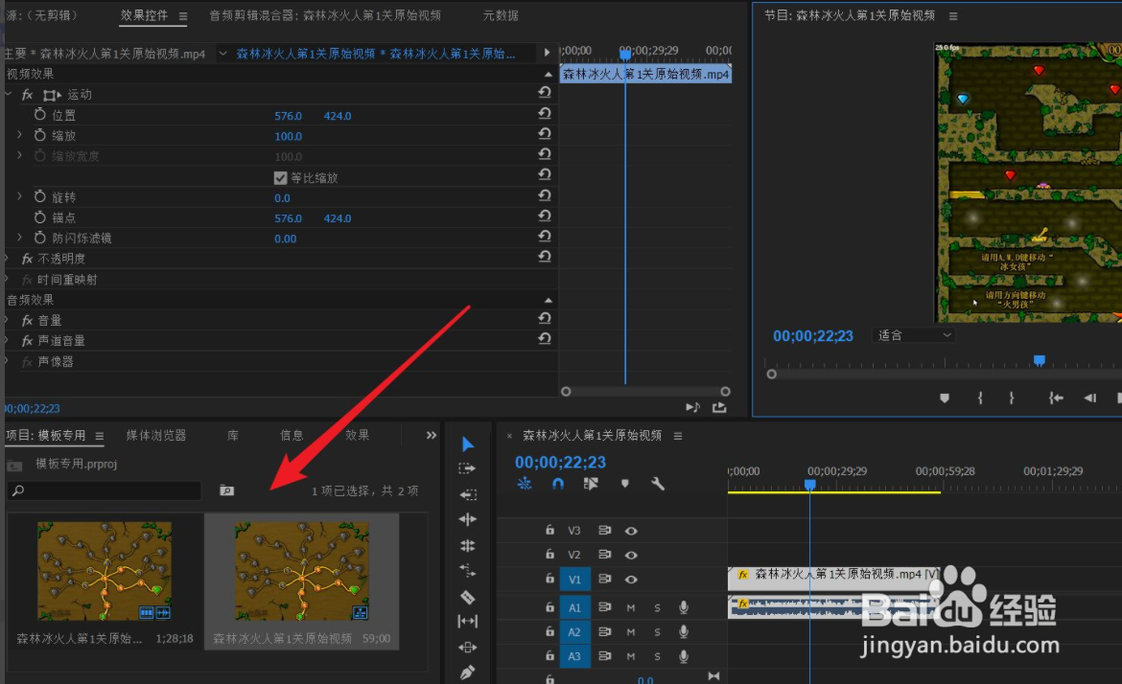The width and height of the screenshot is (1122, 684).
Task: Add marker in timeline toolbar
Action: pos(624,484)
